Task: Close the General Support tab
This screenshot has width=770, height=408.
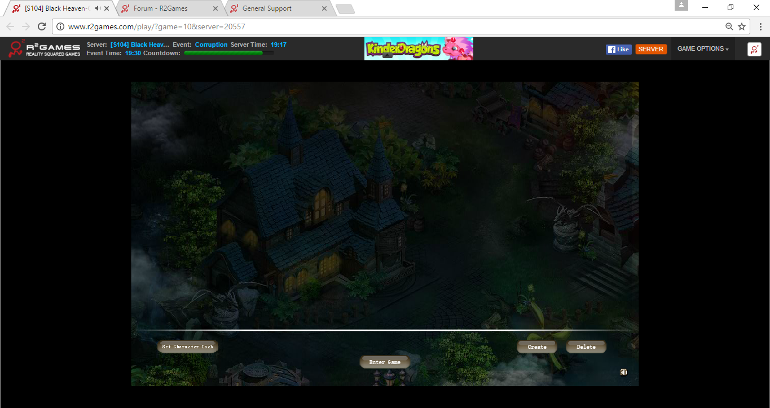Action: tap(324, 8)
